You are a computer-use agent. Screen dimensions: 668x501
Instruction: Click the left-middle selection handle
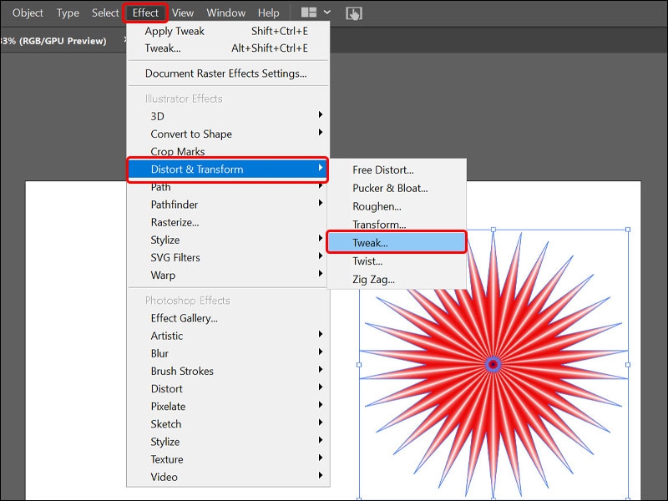(359, 365)
